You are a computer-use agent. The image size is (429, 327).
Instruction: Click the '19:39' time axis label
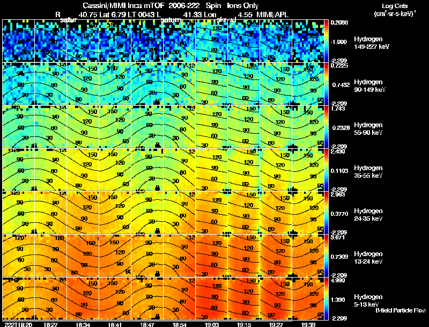(x=308, y=324)
